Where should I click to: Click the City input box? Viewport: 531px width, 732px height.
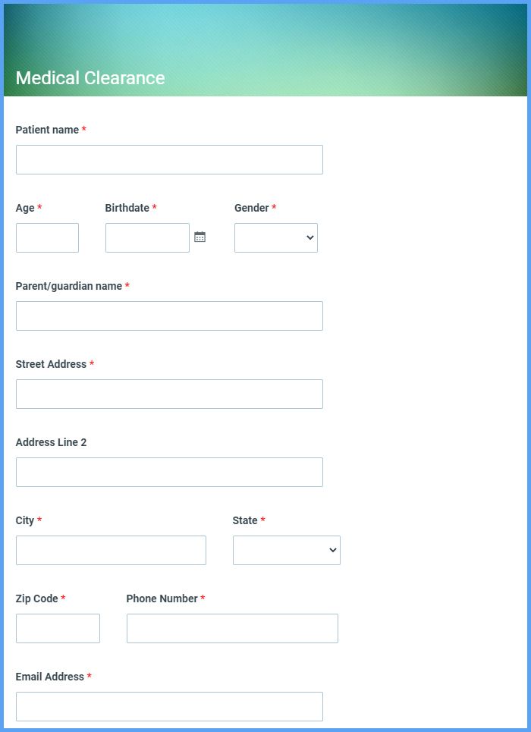(x=111, y=550)
